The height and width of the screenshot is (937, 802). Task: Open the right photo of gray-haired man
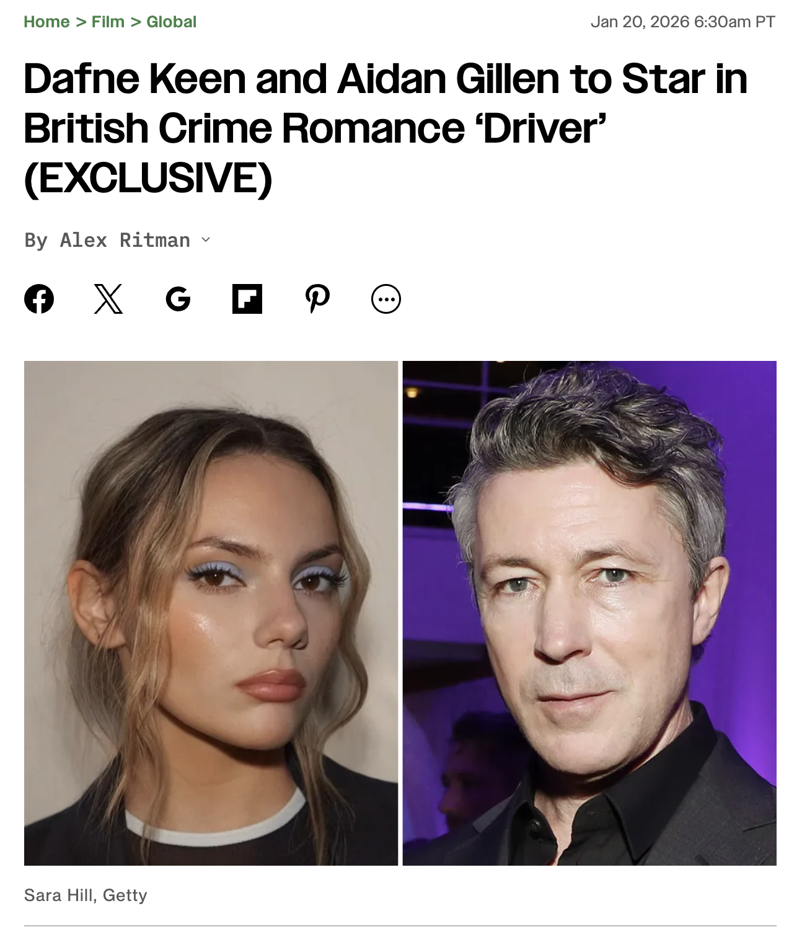pos(589,613)
